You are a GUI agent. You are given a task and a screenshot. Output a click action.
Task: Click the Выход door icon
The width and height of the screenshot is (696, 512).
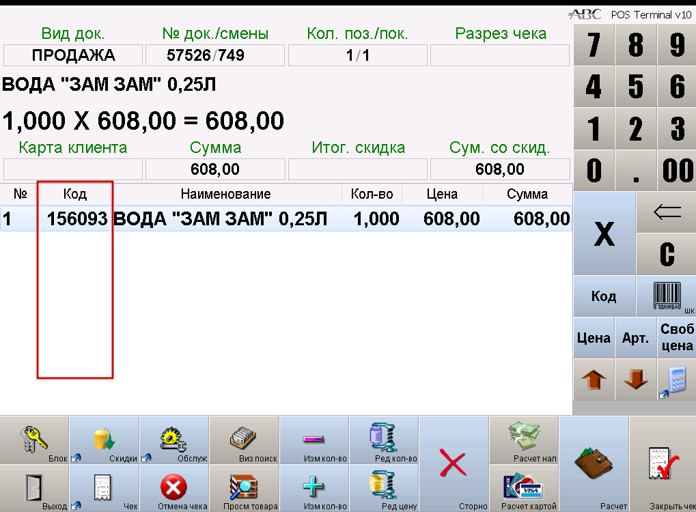point(34,488)
